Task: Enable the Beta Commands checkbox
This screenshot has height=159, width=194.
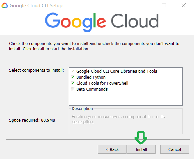Action: (x=73, y=89)
